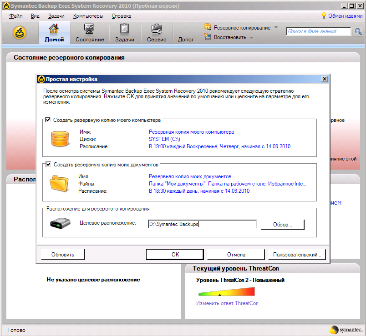Open the Задачи menu in menu bar

[x=56, y=16]
